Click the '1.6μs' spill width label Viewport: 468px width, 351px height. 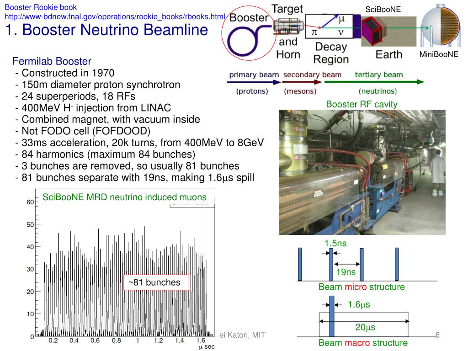pyautogui.click(x=359, y=304)
